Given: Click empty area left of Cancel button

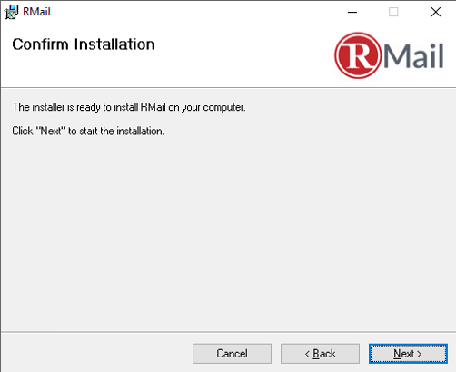Looking at the screenshot, I should point(97,354).
